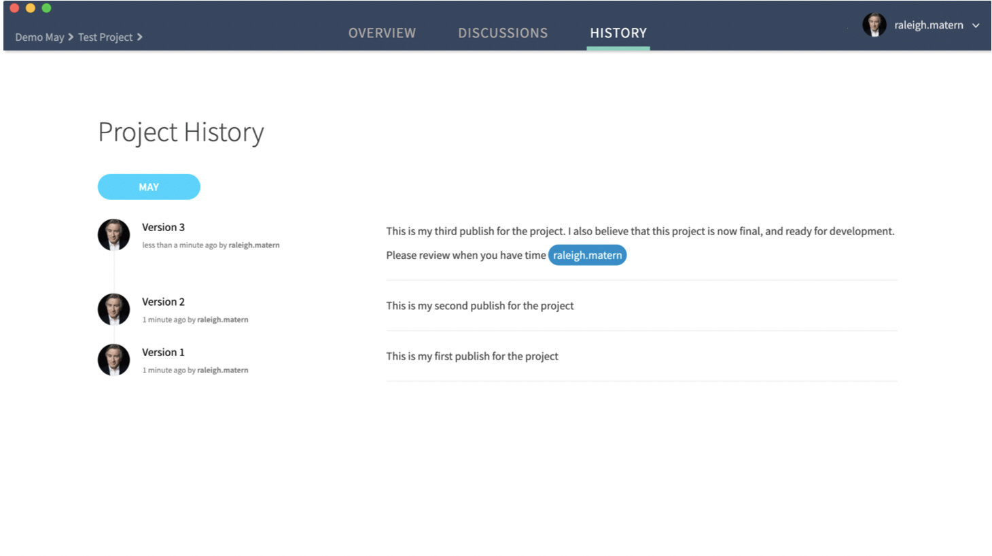
Task: Click the timeline connector between Version 3 and Version 2
Action: [113, 272]
